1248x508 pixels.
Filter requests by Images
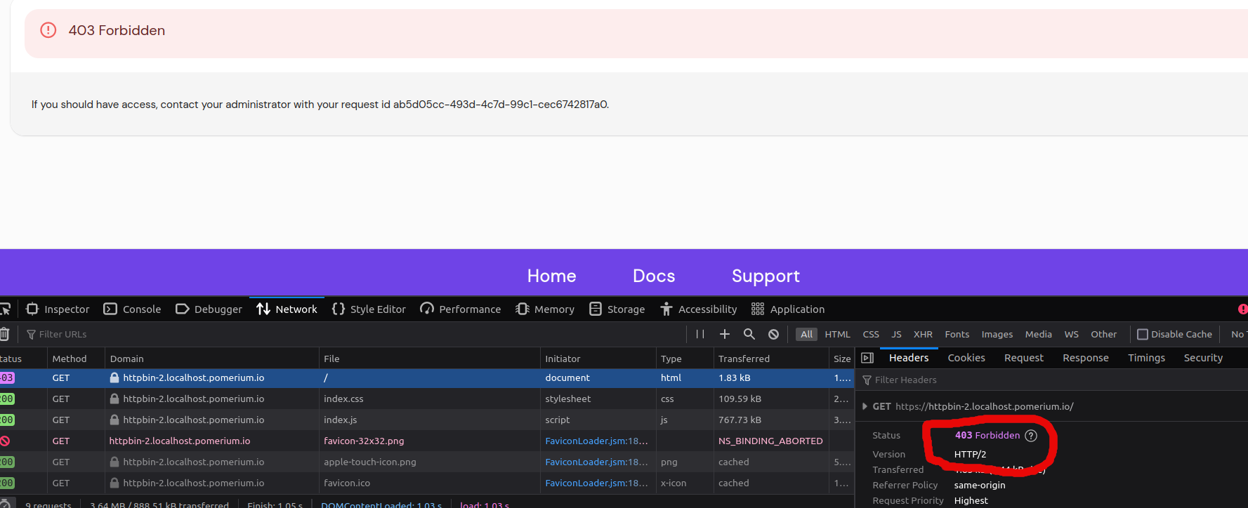click(997, 334)
